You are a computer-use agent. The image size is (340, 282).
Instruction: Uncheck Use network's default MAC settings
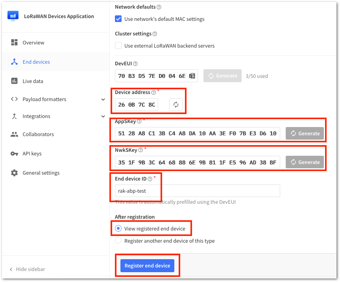point(118,19)
